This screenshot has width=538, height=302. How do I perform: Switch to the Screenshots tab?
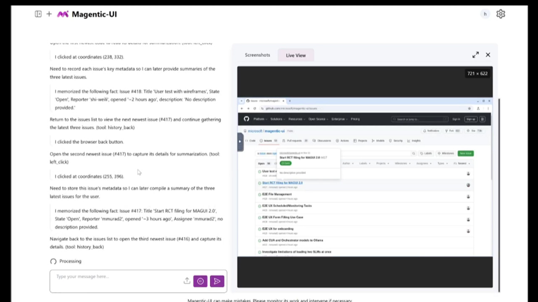coord(258,55)
